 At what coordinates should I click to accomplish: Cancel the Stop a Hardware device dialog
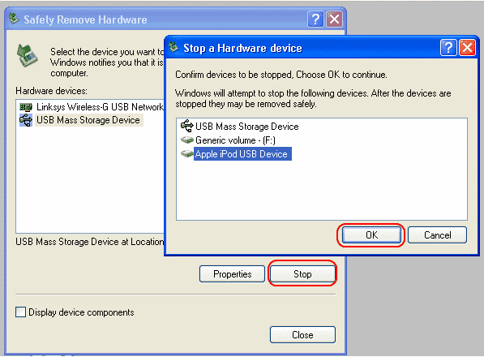tap(437, 235)
